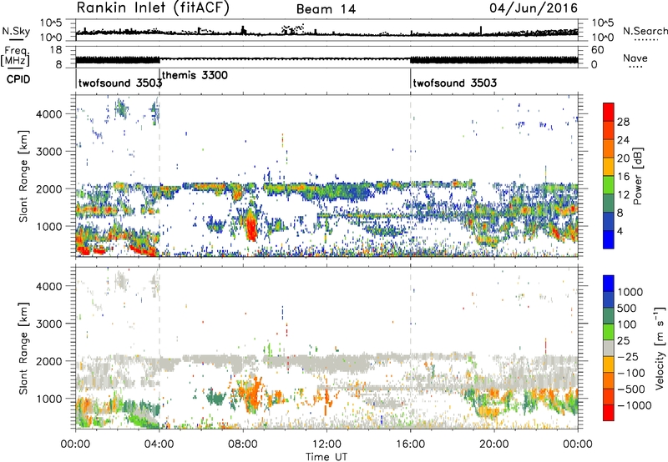Click the 'CPID' row label
Screen dimensions: 668x462
tap(18, 79)
